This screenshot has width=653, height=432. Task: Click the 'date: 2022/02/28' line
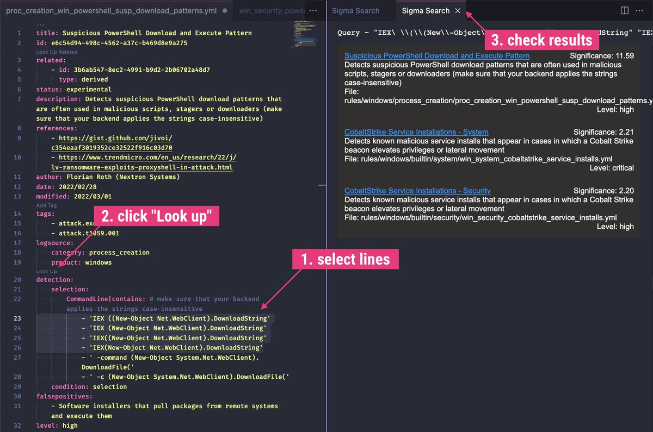tap(66, 186)
